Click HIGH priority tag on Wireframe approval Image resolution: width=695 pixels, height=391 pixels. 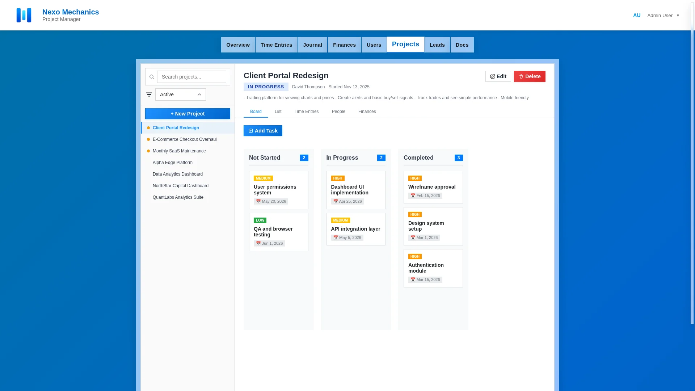pos(415,178)
